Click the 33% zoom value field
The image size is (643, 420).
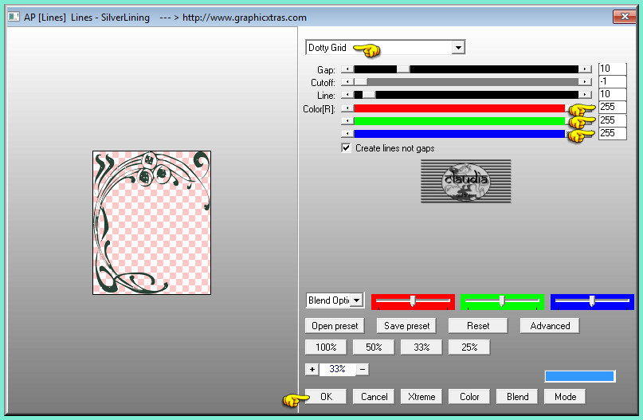[x=338, y=369]
